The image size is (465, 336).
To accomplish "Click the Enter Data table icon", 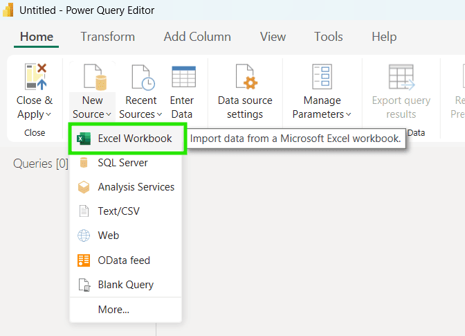I will [x=184, y=77].
